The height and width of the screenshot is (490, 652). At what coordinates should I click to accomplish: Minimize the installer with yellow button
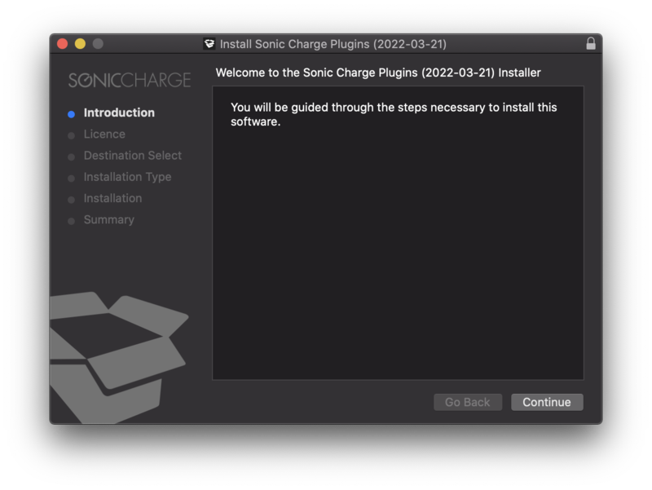pos(80,44)
